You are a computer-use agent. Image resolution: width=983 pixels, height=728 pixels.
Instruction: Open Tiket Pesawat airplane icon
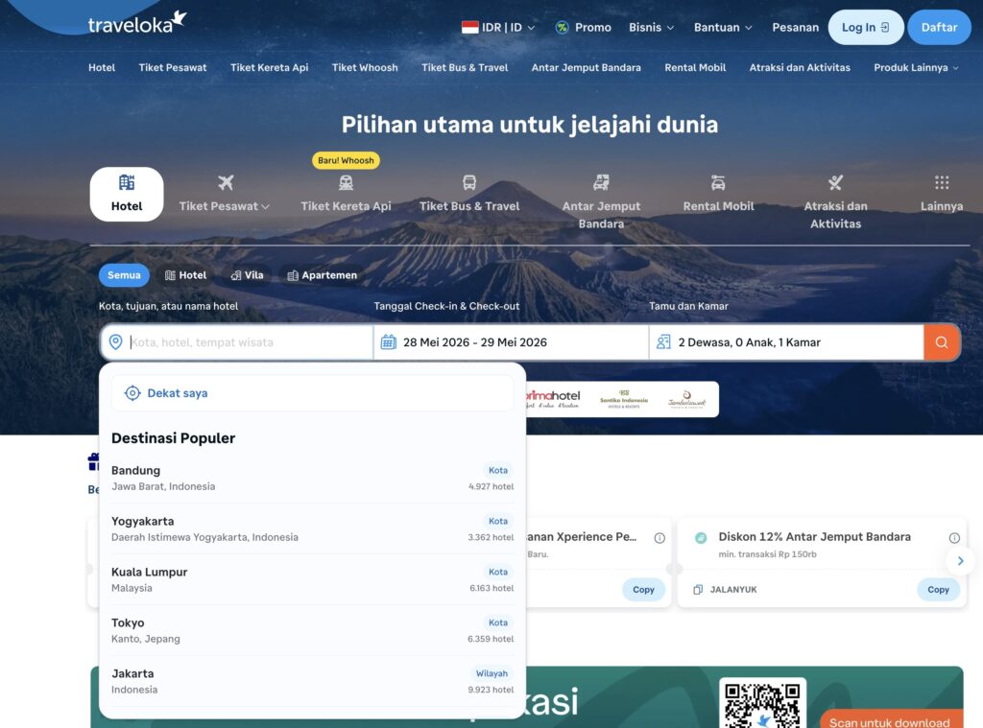tap(225, 182)
